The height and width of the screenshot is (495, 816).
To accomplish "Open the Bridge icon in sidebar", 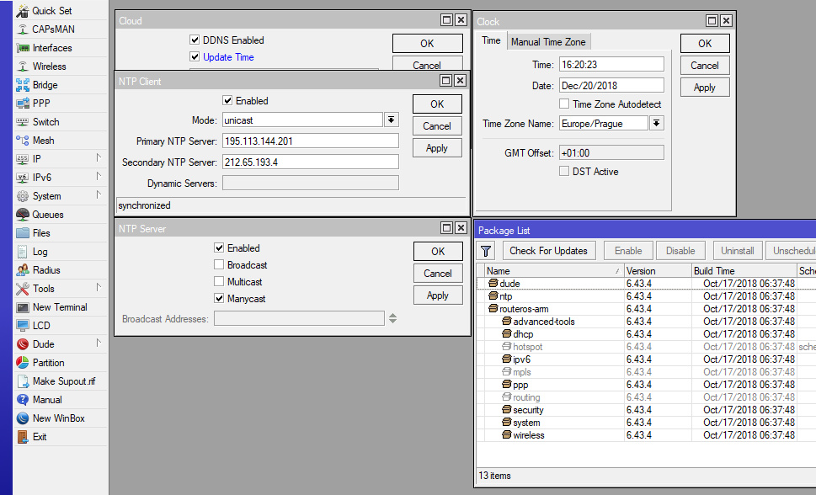I will click(23, 85).
